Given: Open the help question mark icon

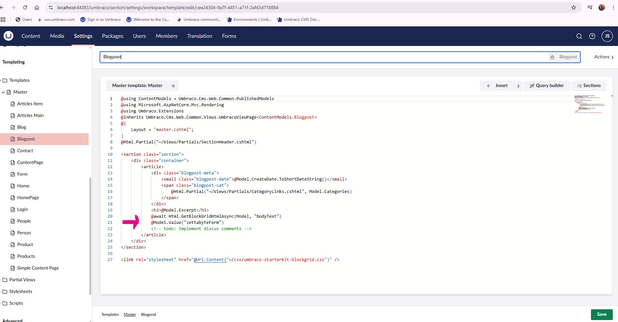Looking at the screenshot, I should (592, 36).
